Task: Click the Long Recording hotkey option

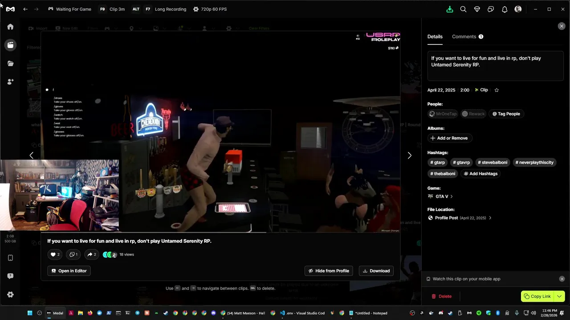Action: pyautogui.click(x=160, y=9)
